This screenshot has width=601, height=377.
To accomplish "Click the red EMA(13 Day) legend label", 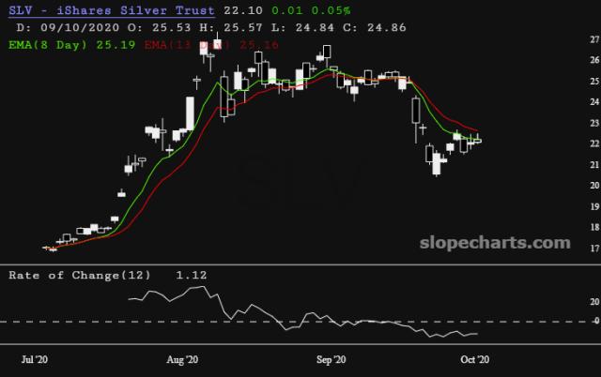I will click(211, 45).
